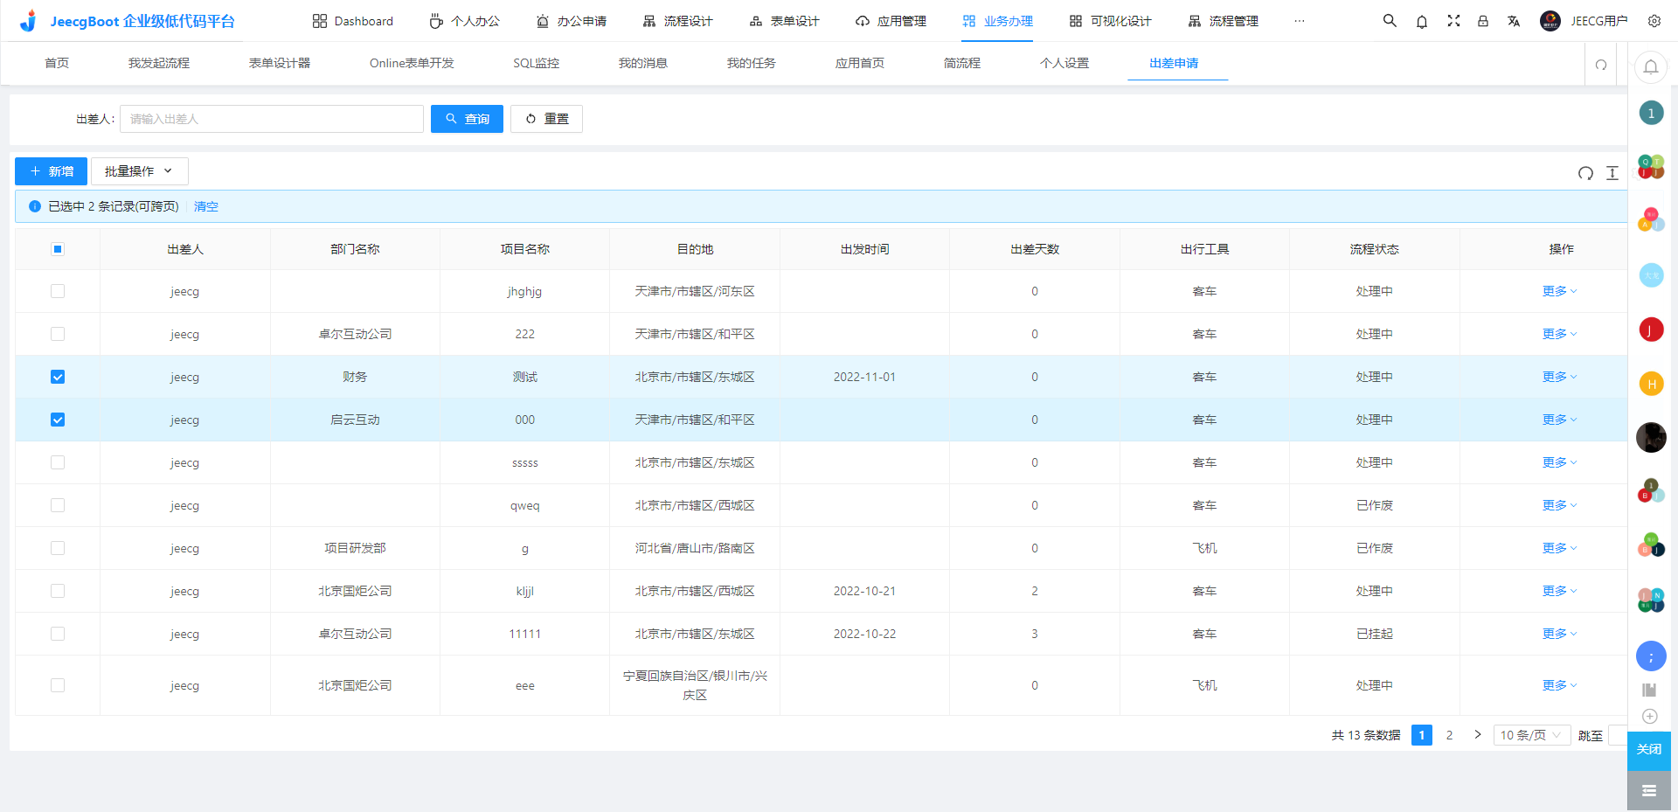Image resolution: width=1678 pixels, height=812 pixels.
Task: Open table density setting icon
Action: (x=1612, y=173)
